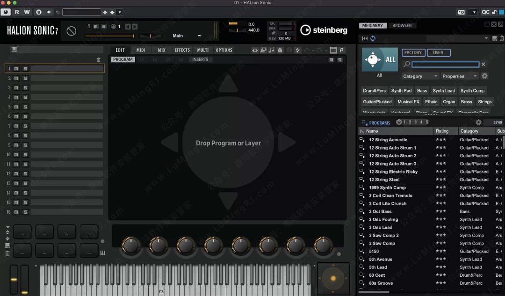Switch to the EFFECTS tab
Screen dimensions: 505x296
[182, 50]
